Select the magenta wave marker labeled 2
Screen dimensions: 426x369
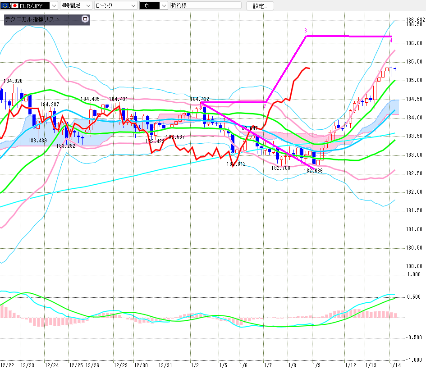(x=265, y=106)
